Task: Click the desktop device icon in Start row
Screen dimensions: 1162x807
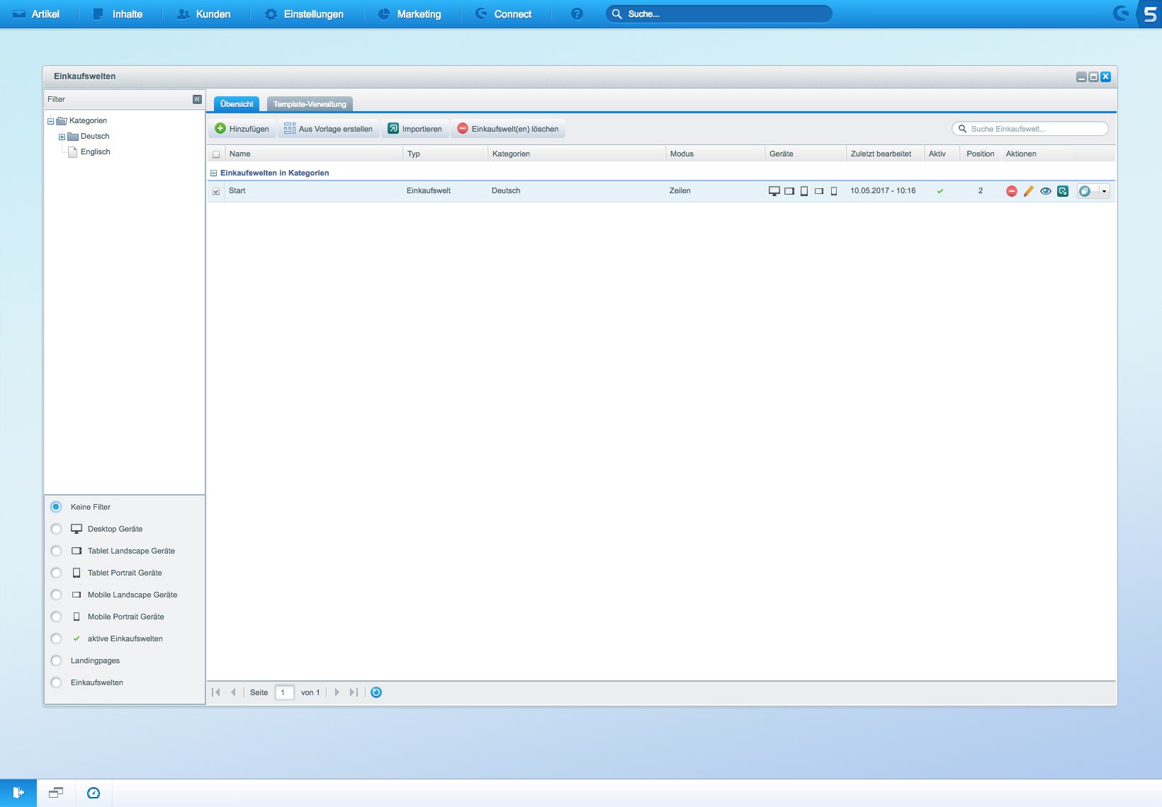Action: pyautogui.click(x=774, y=191)
